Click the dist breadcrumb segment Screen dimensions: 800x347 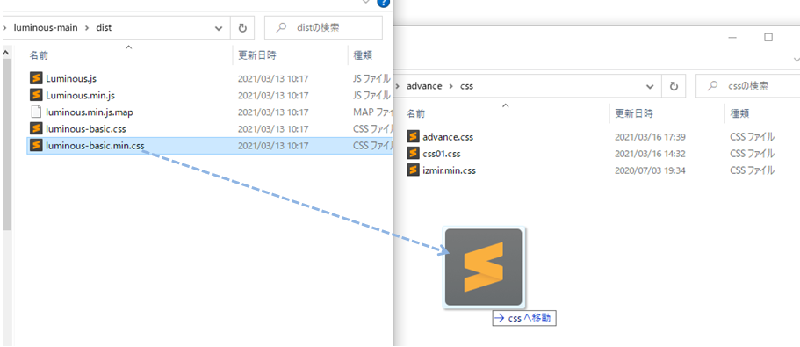point(104,28)
